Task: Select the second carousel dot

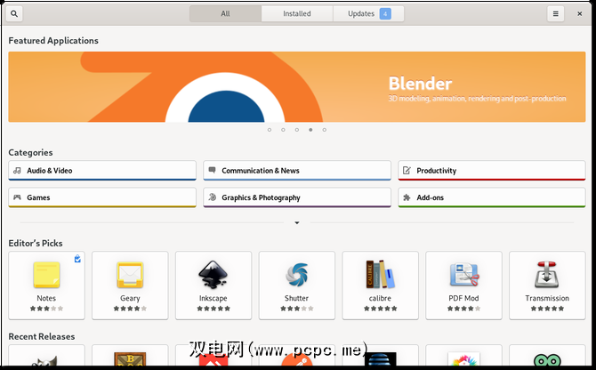Action: coord(283,130)
